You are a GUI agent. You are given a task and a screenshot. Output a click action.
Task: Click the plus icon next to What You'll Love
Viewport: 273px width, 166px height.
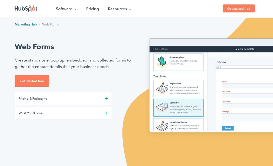[x=106, y=113]
